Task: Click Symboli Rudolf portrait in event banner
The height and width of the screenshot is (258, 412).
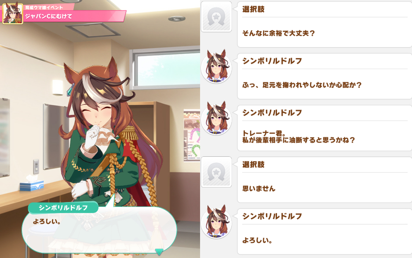Action: tap(13, 13)
